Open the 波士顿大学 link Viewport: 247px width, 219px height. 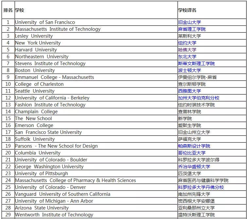pos(189,70)
